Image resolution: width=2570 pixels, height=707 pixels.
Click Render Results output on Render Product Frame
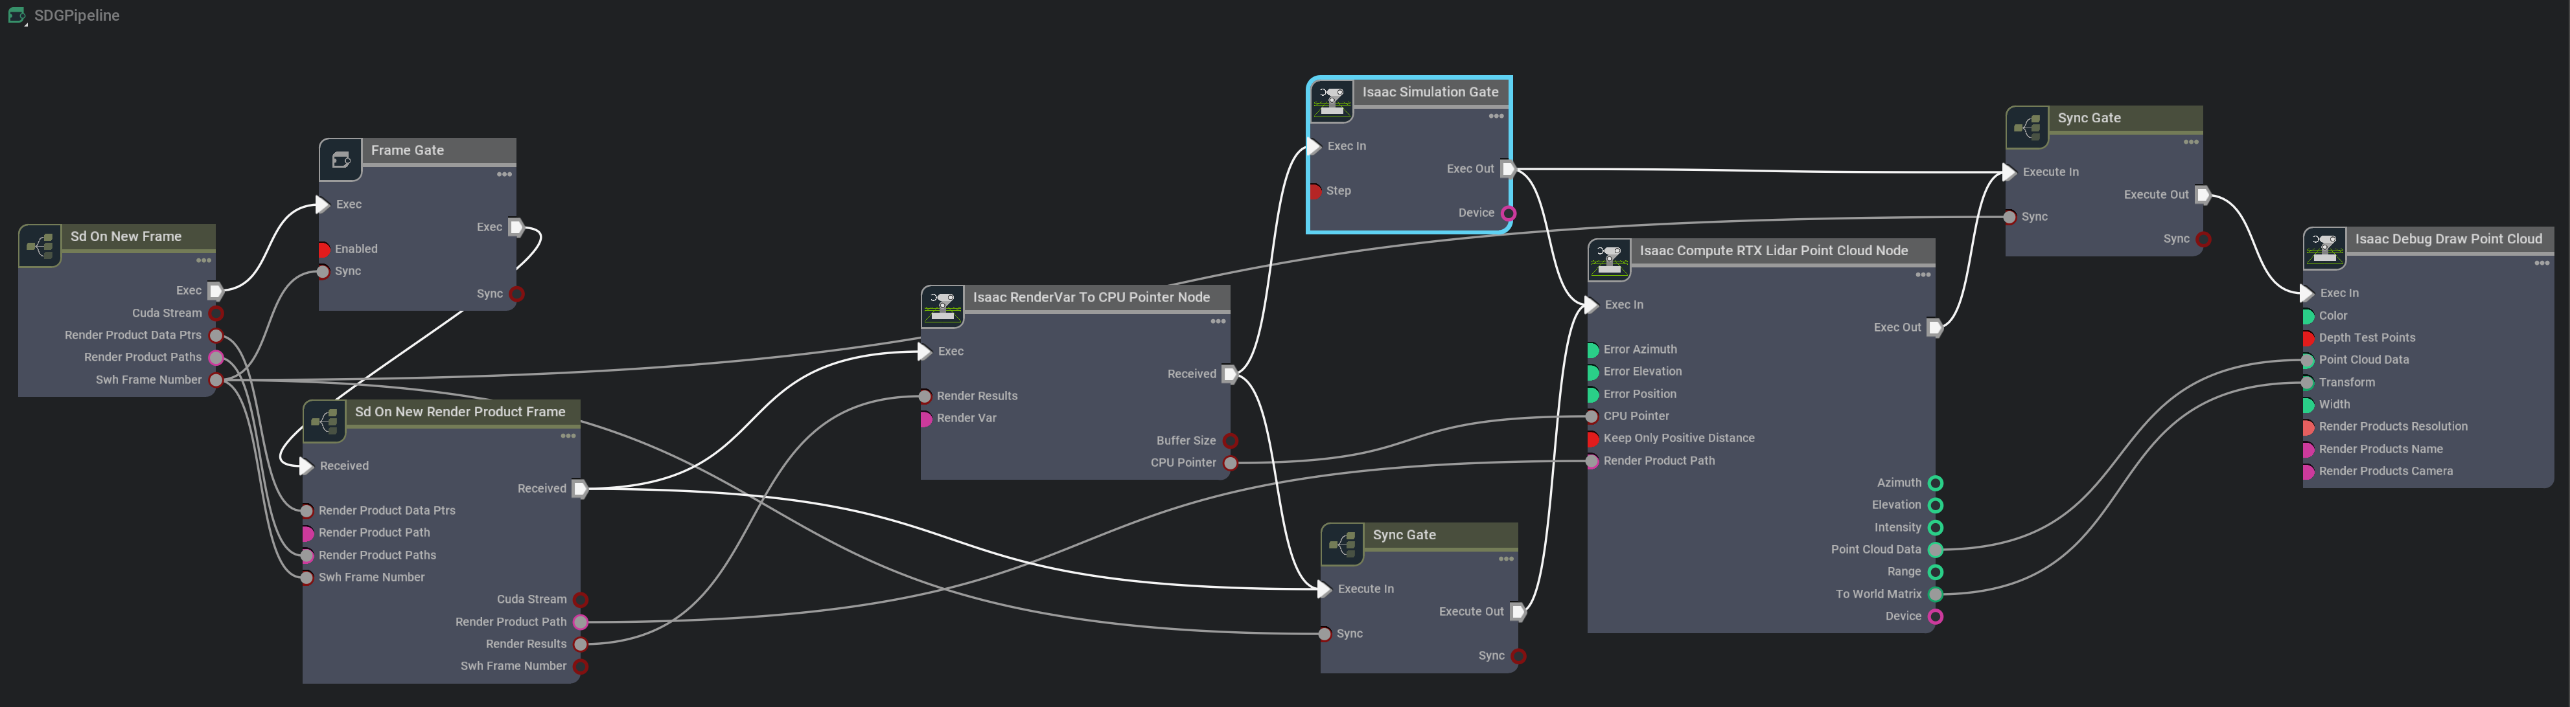[x=581, y=644]
